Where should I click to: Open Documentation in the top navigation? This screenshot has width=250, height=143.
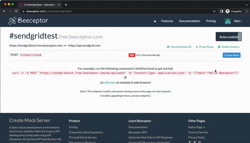point(189,21)
